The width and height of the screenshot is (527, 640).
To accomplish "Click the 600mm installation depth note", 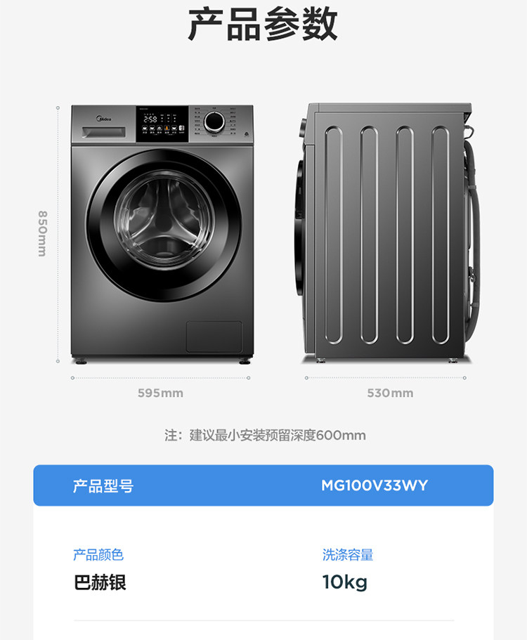I will click(x=266, y=435).
